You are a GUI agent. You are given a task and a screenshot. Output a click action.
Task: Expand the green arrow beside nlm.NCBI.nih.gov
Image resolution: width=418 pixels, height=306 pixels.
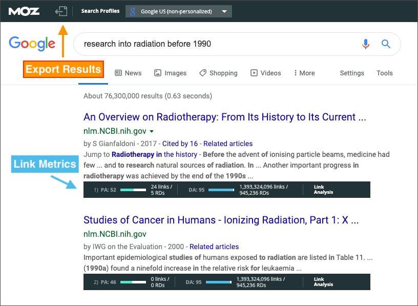152,131
